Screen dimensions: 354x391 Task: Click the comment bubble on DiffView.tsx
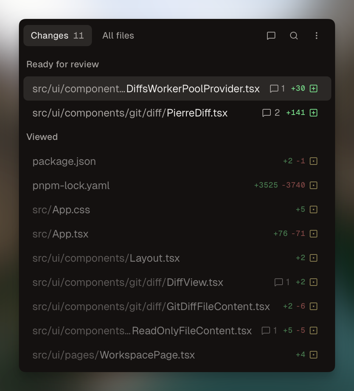point(278,282)
